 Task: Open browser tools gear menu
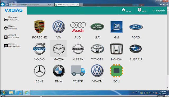pyautogui.click(x=167, y=5)
